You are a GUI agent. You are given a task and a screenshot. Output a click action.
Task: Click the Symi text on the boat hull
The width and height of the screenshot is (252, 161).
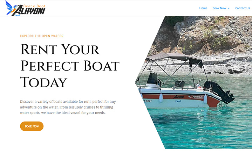(x=178, y=101)
